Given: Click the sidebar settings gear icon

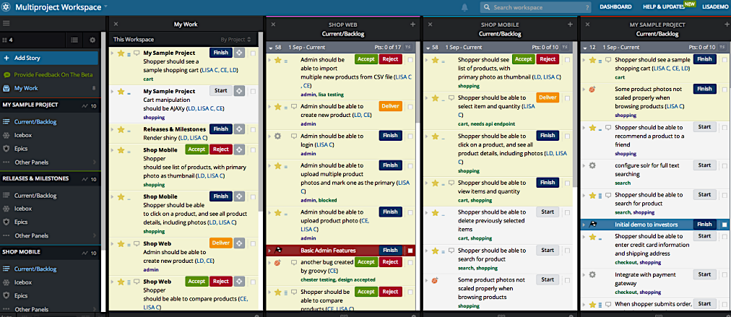Looking at the screenshot, I should click(x=92, y=40).
